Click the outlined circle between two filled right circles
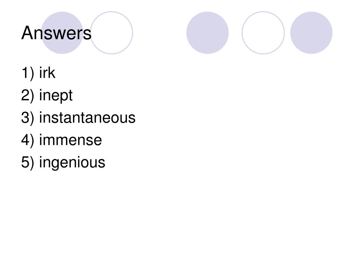Image resolution: width=350 pixels, height=262 pixels. 263,33
